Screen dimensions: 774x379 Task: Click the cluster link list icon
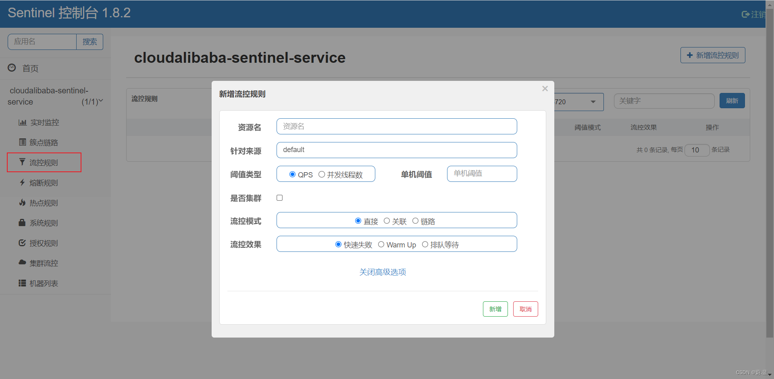tap(23, 142)
